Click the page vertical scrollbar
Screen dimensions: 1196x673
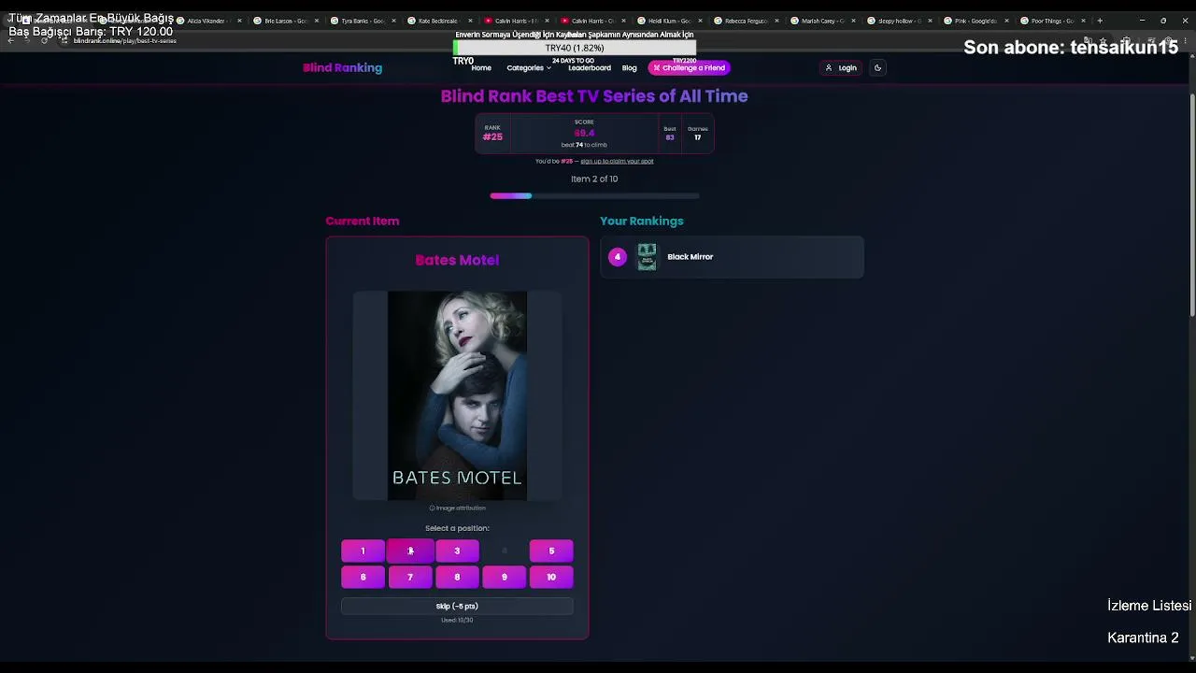pos(1192,206)
